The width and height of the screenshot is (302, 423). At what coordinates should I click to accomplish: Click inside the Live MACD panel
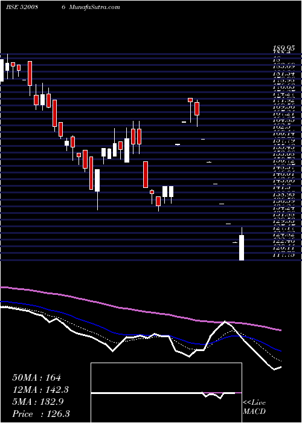[x=166, y=393]
